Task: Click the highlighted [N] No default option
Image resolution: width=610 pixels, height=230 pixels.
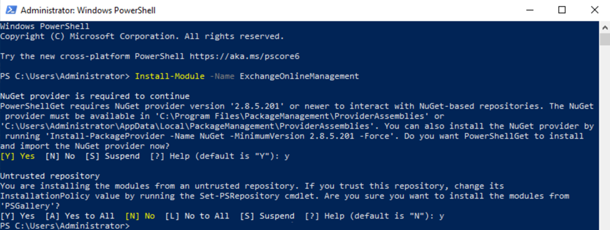Action: [x=140, y=216]
